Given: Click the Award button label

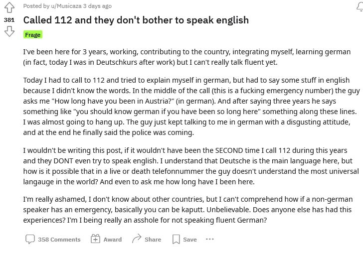Looking at the screenshot, I should tap(113, 240).
